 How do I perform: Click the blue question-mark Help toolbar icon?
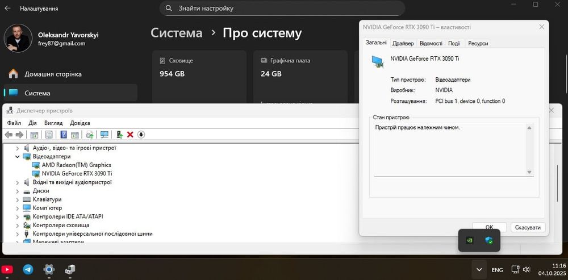pyautogui.click(x=64, y=135)
